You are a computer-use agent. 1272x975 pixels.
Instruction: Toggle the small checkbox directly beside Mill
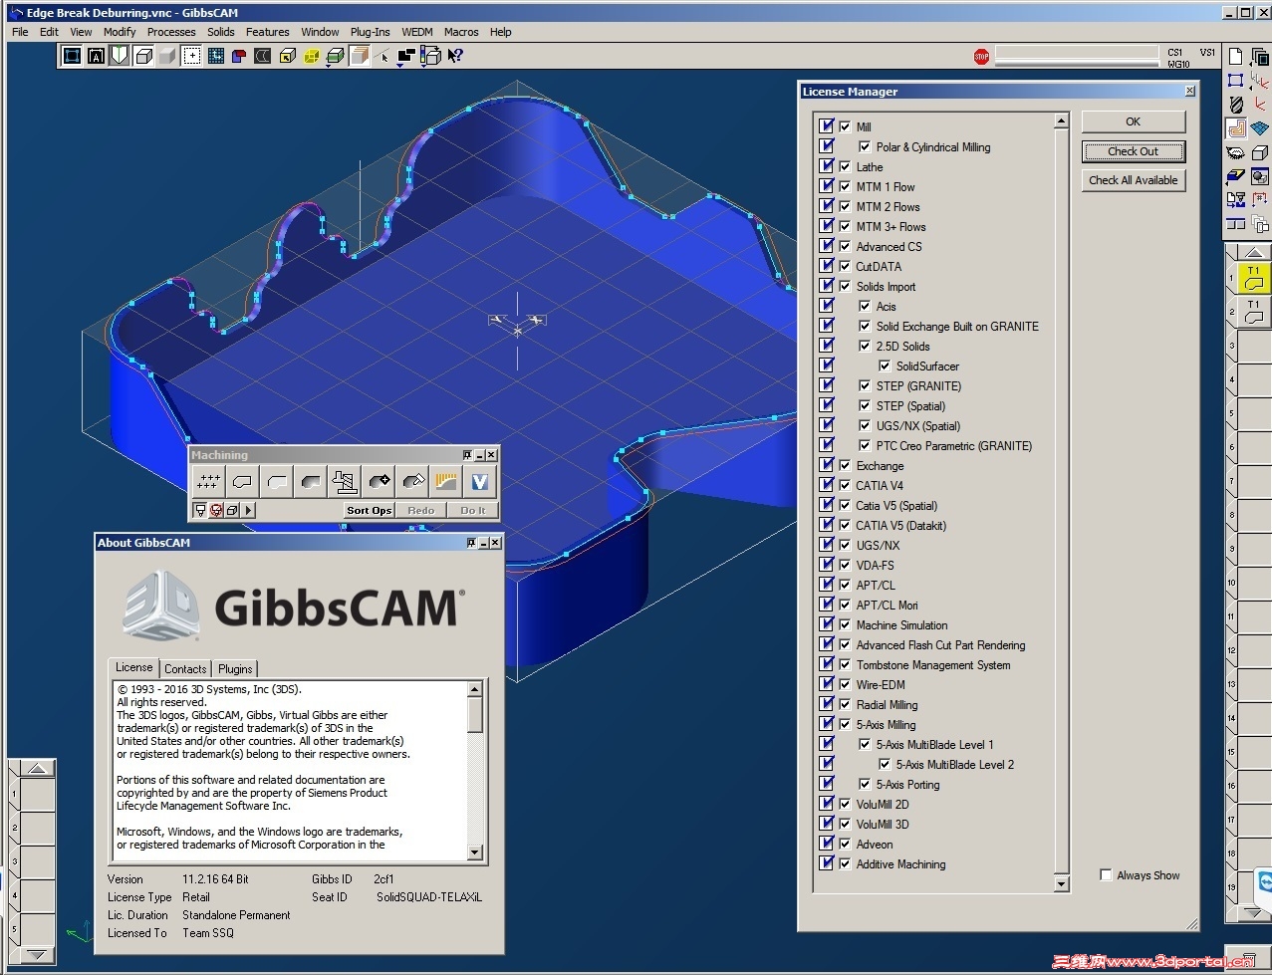[x=845, y=126]
